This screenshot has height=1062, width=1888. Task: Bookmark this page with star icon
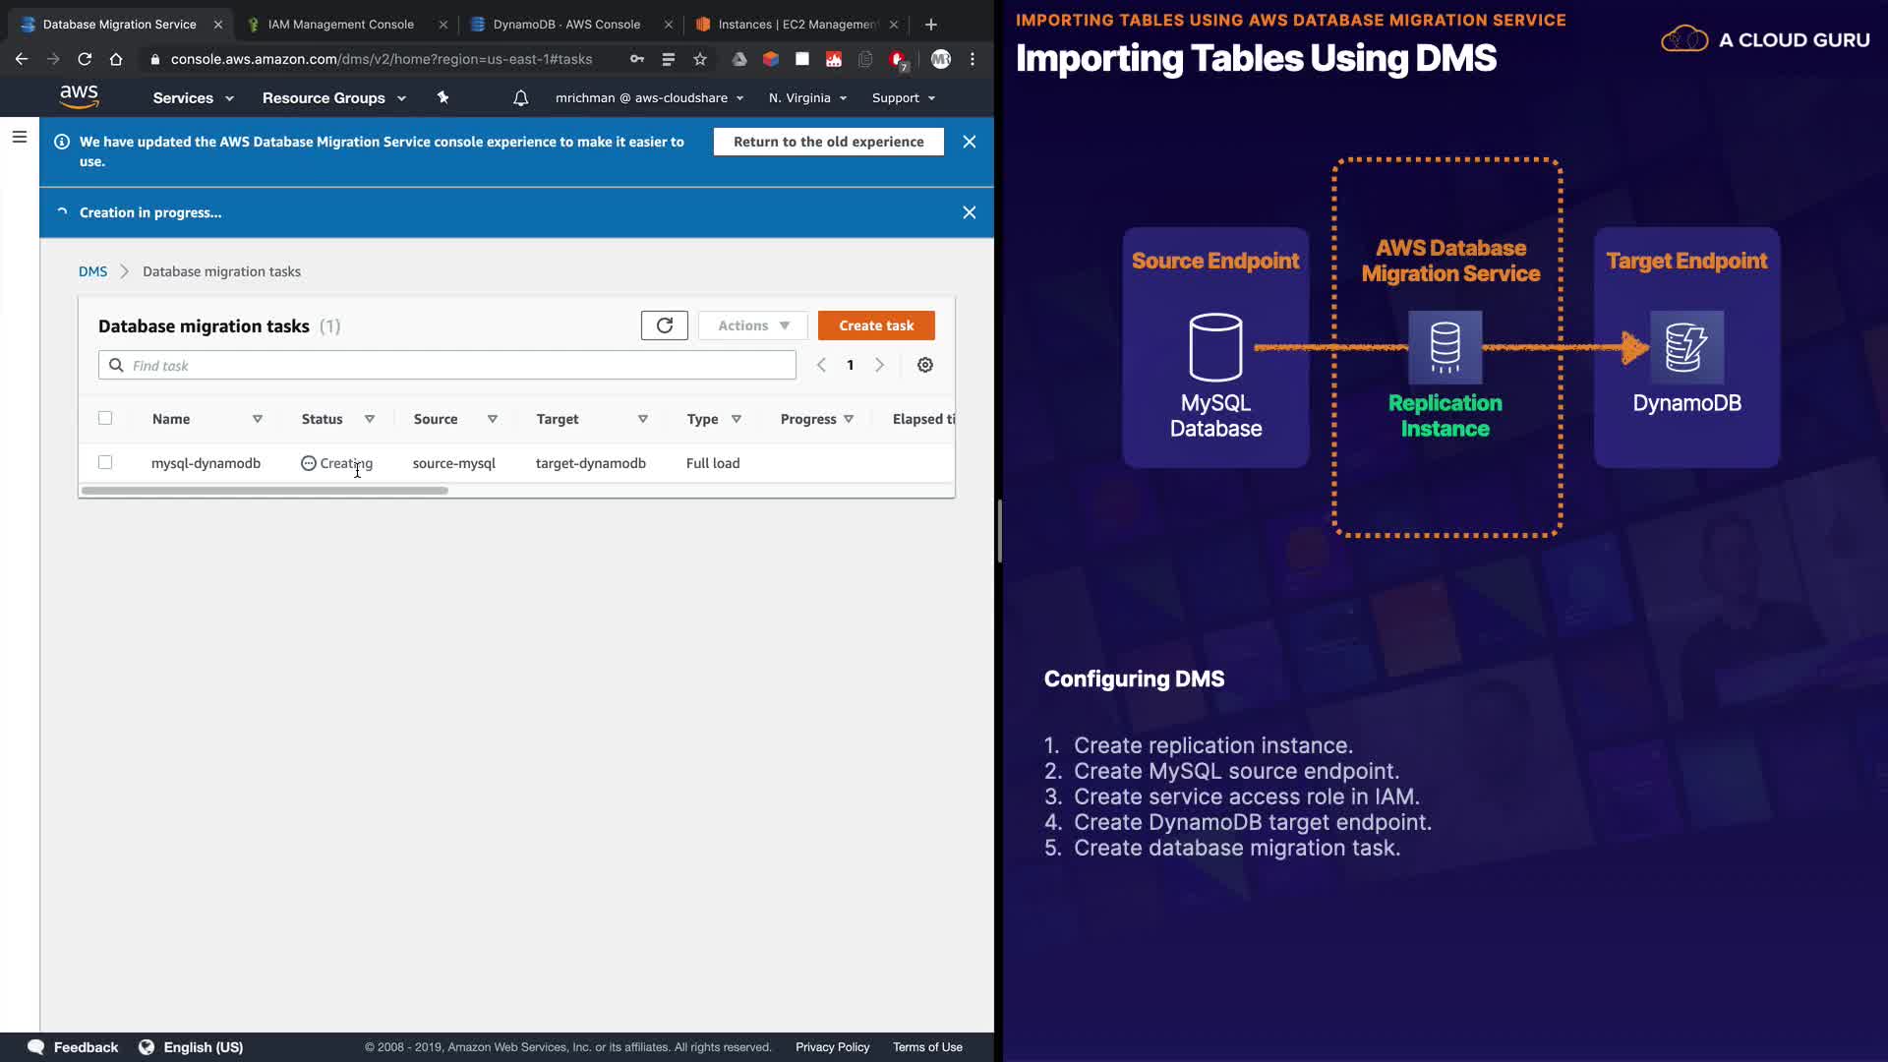pos(699,59)
